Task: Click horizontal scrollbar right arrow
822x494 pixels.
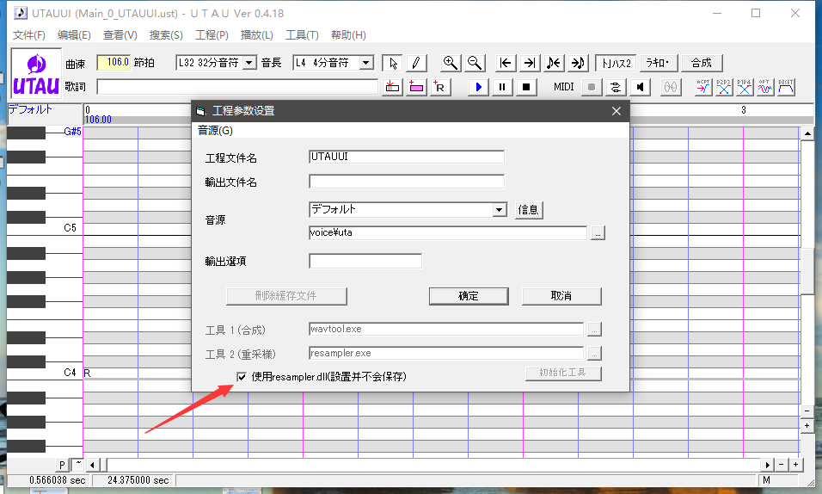Action: (x=768, y=465)
